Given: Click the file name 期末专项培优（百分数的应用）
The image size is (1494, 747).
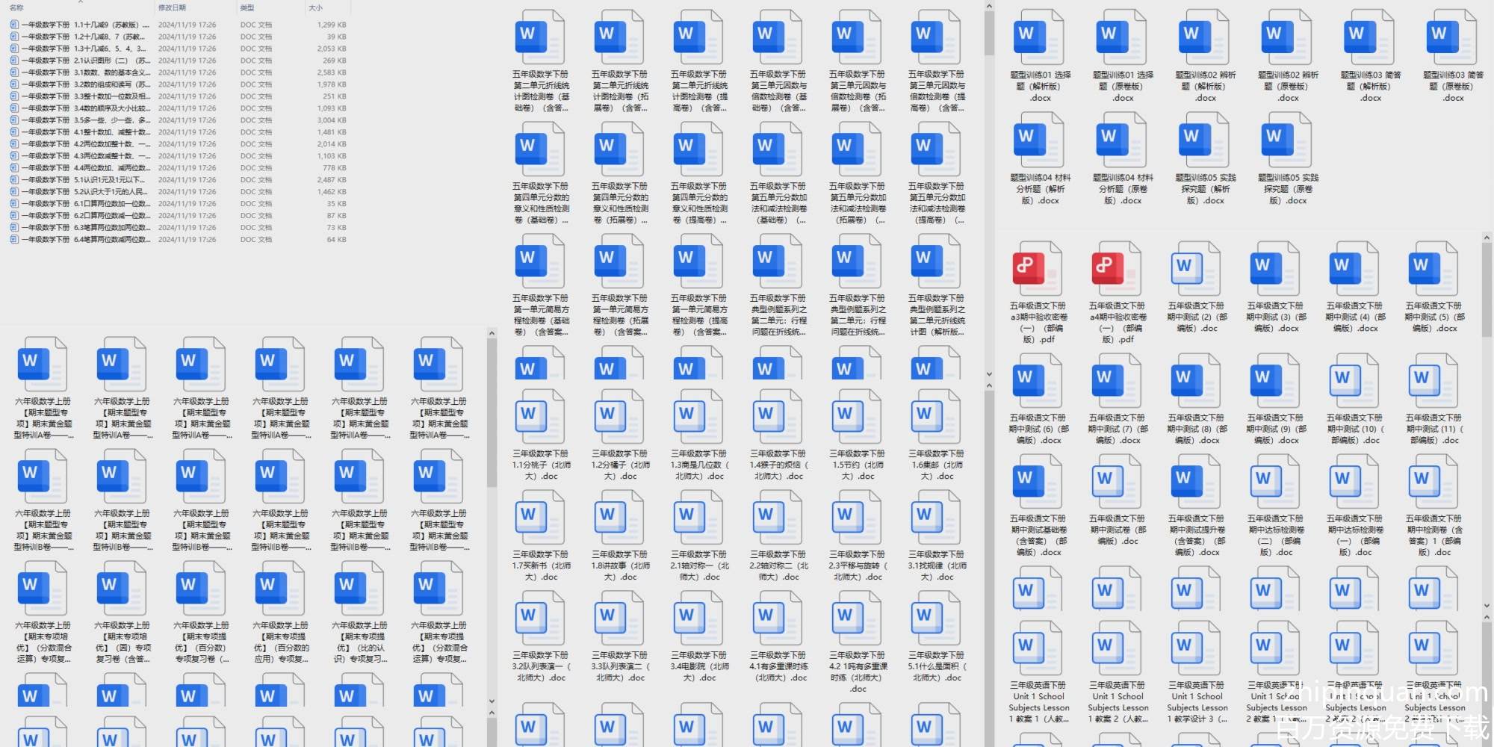Looking at the screenshot, I should pyautogui.click(x=280, y=642).
